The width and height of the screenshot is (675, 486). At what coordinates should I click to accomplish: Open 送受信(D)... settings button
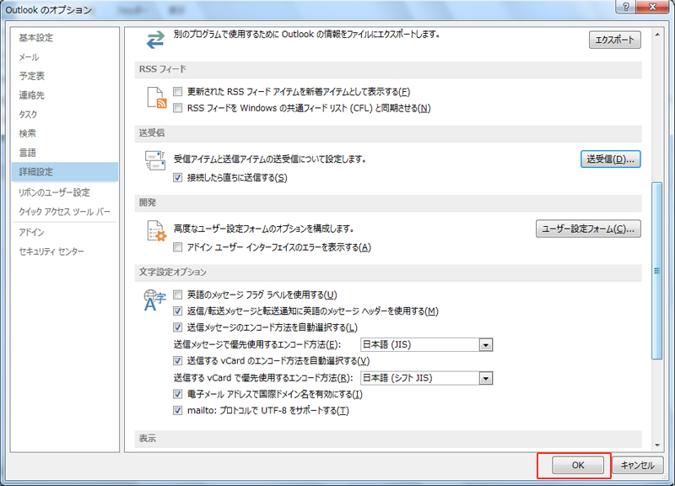click(x=610, y=159)
